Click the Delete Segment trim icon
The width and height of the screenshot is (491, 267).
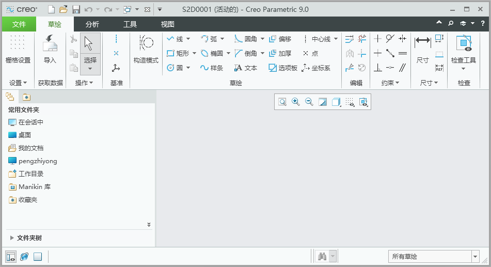click(362, 39)
